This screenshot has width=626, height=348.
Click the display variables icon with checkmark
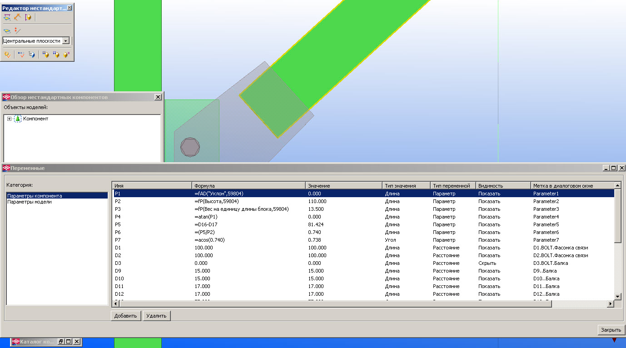pyautogui.click(x=21, y=55)
